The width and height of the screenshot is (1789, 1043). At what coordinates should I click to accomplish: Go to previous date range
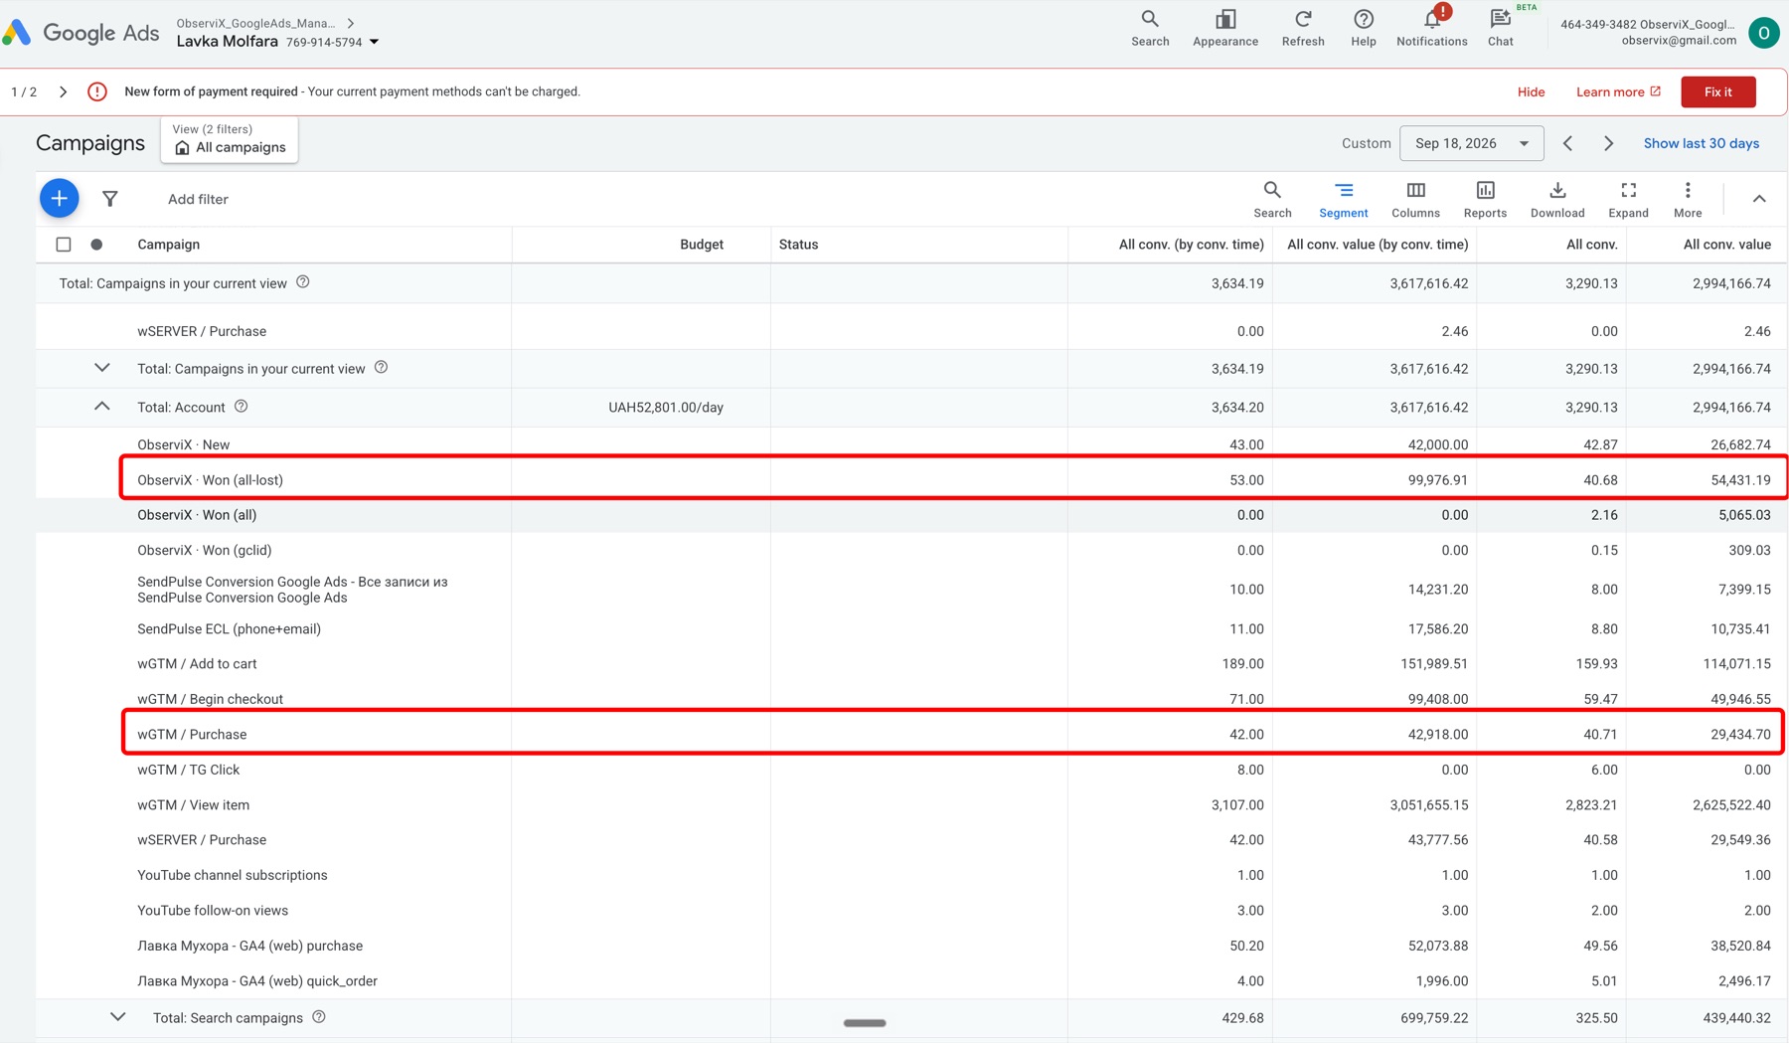tap(1567, 143)
